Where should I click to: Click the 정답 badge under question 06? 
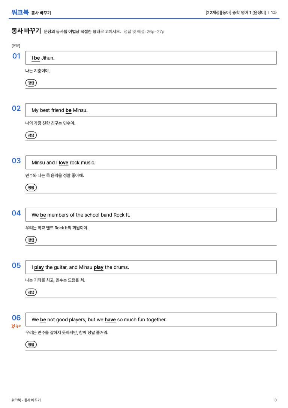31,345
